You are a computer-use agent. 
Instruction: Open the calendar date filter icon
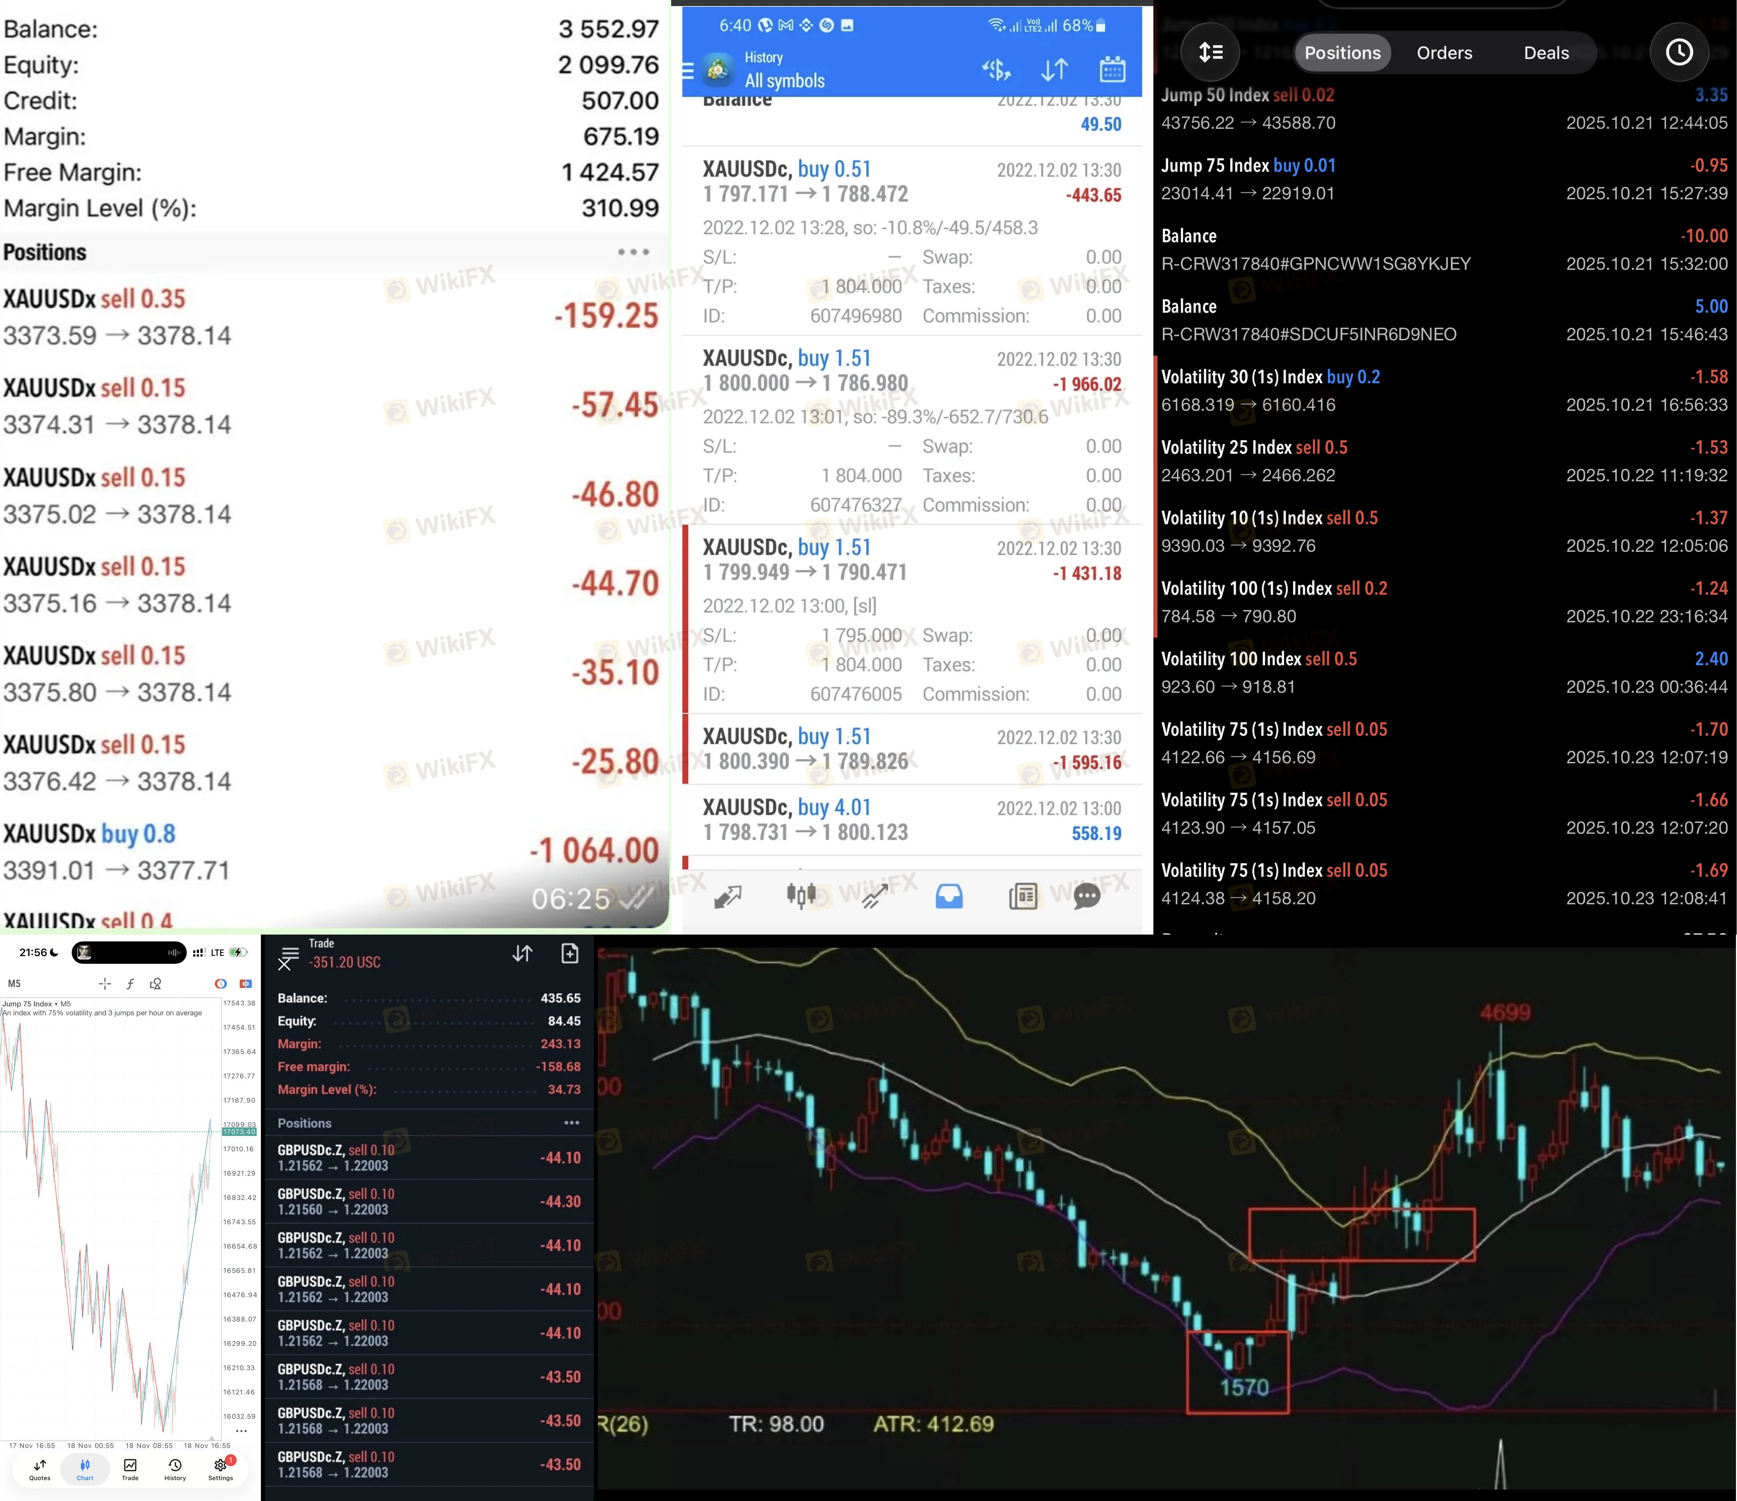pyautogui.click(x=1112, y=69)
